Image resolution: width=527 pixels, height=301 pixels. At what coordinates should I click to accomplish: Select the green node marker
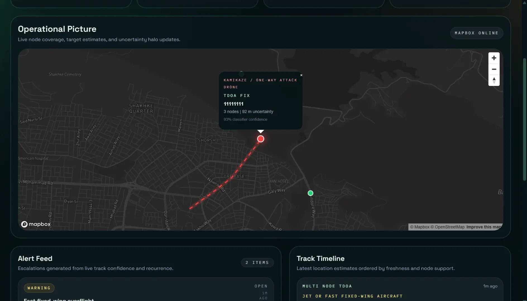[310, 193]
